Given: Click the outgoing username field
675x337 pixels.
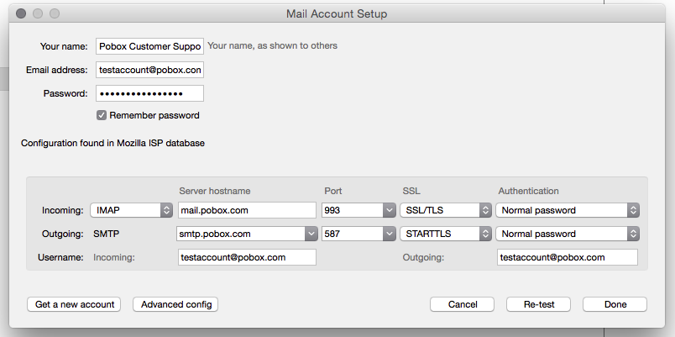Looking at the screenshot, I should click(568, 257).
